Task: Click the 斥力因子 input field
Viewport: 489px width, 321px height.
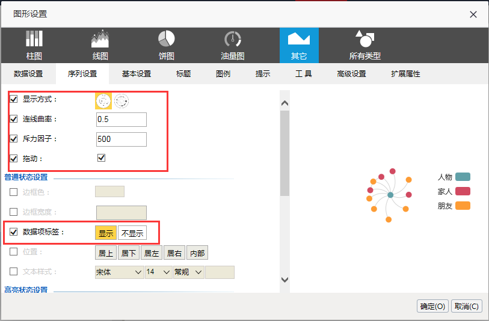Action: pyautogui.click(x=121, y=139)
